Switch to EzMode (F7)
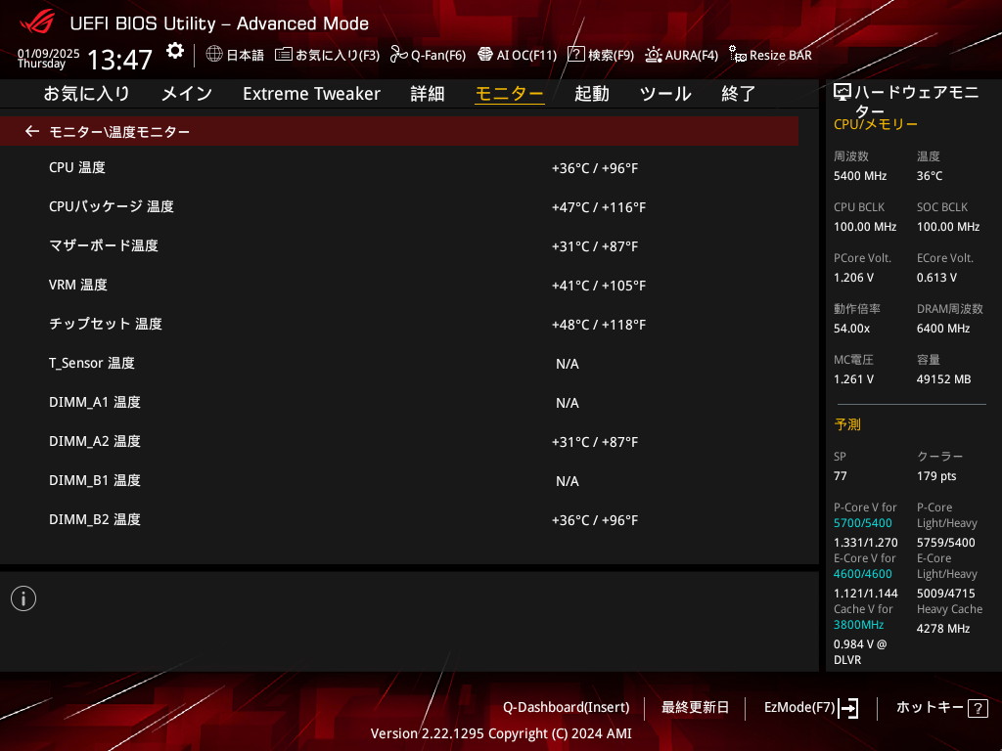This screenshot has height=751, width=1002. tap(810, 707)
